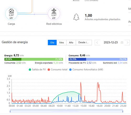
Task: Open the calendar date picker icon
Action: [122, 43]
